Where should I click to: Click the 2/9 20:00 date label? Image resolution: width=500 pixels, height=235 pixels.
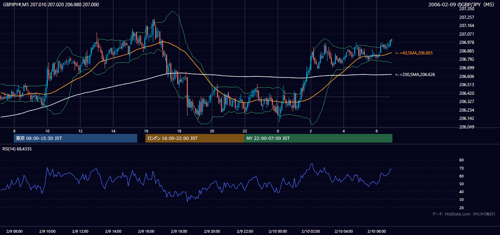(212, 231)
